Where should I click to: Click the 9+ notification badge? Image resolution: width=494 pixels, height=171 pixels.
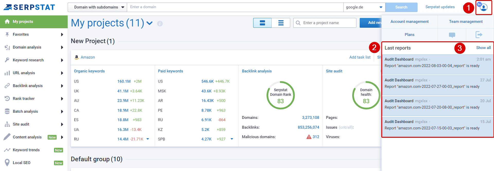[479, 4]
